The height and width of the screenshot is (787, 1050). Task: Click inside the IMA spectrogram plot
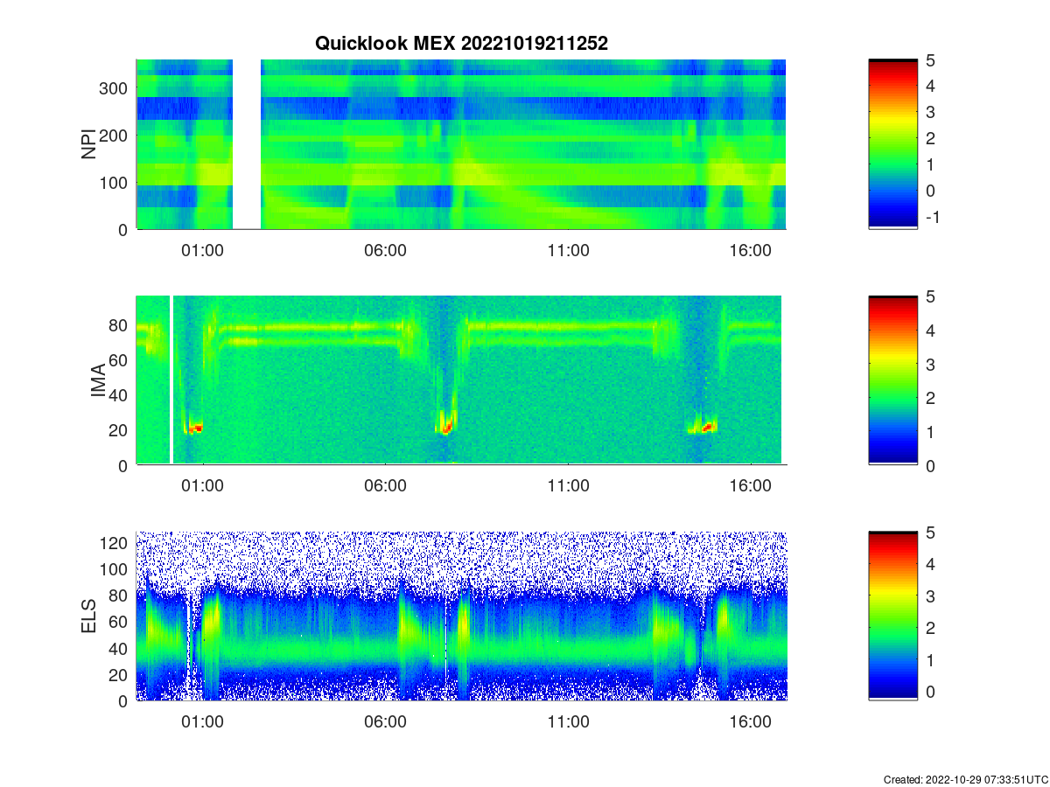click(461, 380)
